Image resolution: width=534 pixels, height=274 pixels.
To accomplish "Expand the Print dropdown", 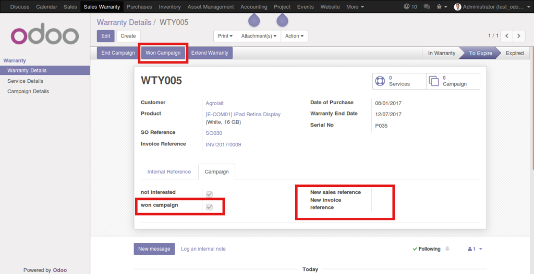I will click(x=225, y=36).
